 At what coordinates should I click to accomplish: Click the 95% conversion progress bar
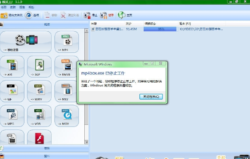(x=160, y=29)
